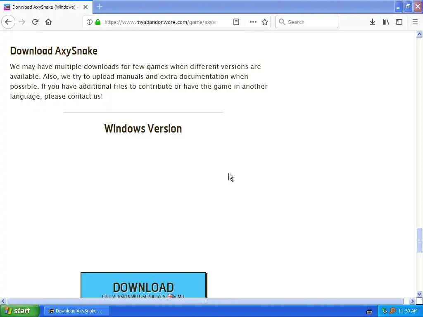Image resolution: width=423 pixels, height=317 pixels.
Task: Open a new tab with plus
Action: (100, 7)
